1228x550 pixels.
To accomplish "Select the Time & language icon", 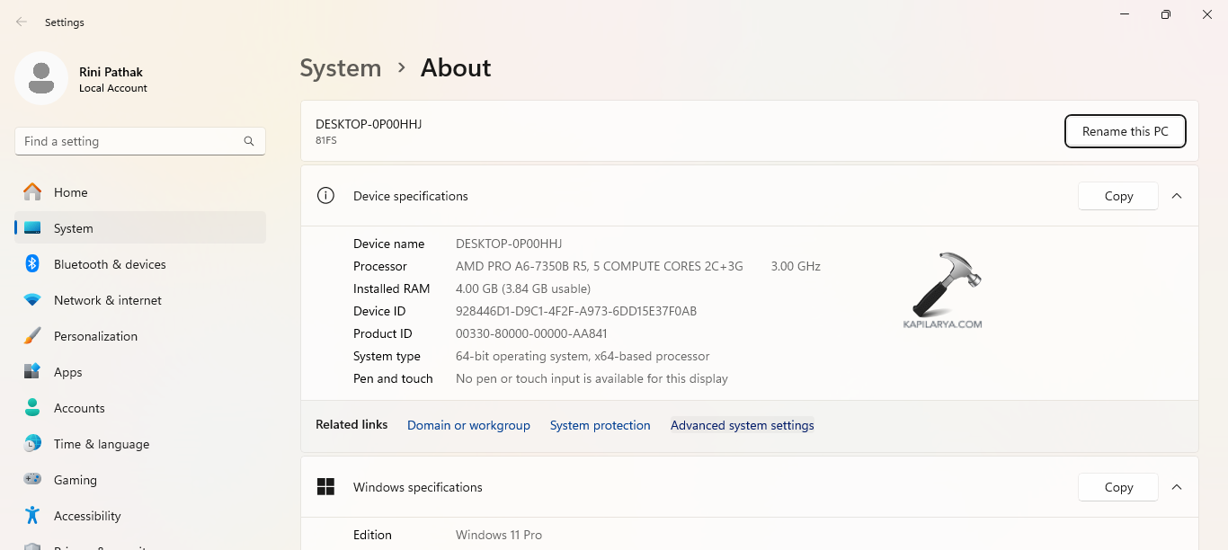I will [x=32, y=443].
